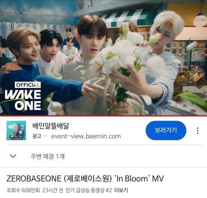The height and width of the screenshot is (198, 207).
Task: Tap the In Bloom MV video player
Action: [x=103, y=57]
